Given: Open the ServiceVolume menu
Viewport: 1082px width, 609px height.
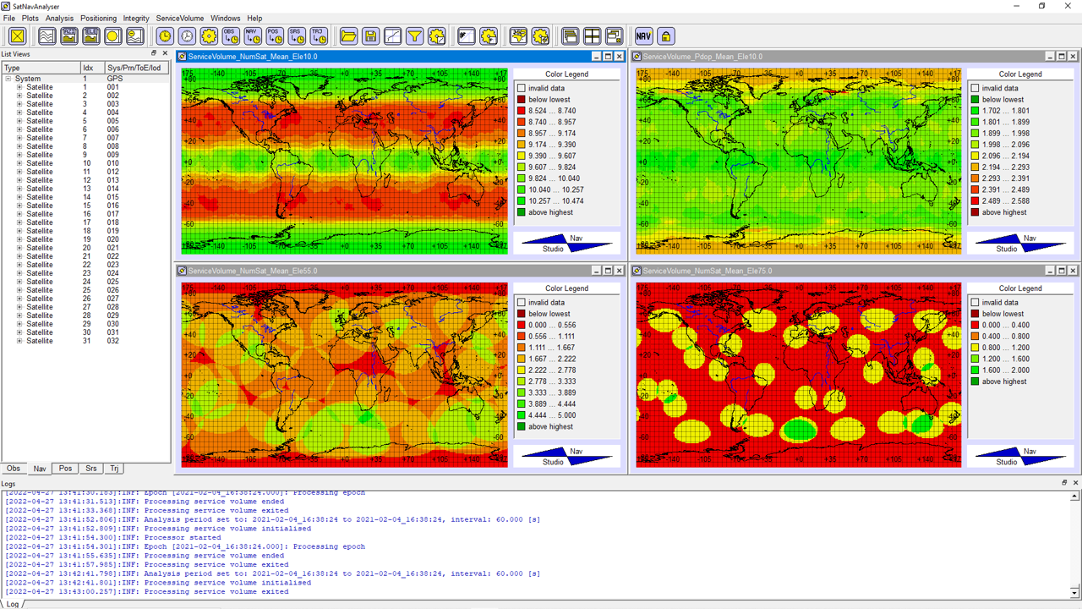Looking at the screenshot, I should tap(179, 18).
